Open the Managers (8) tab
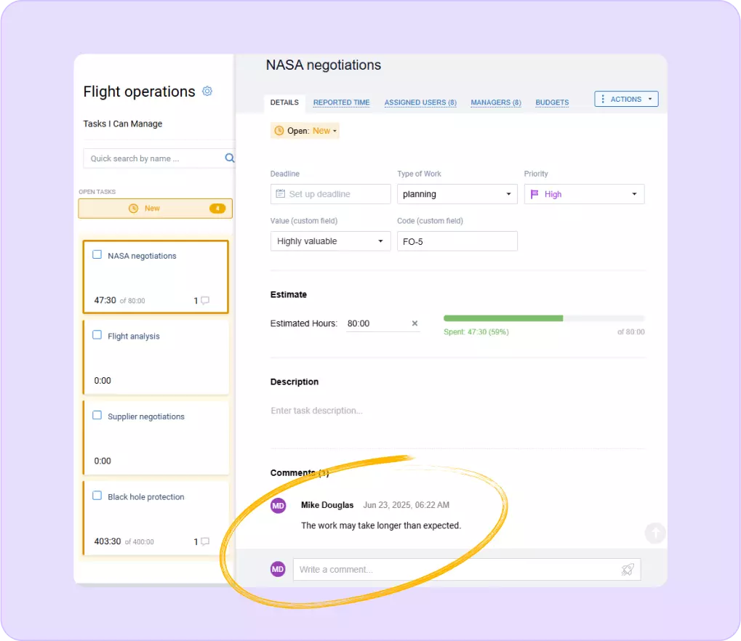This screenshot has height=641, width=741. coord(495,102)
